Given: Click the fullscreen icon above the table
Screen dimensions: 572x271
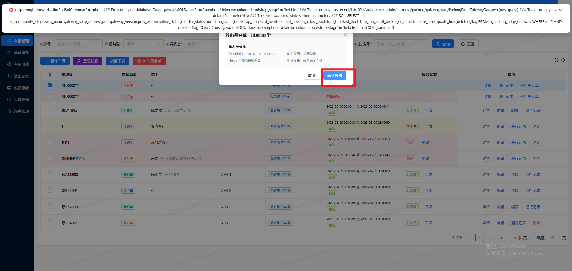Looking at the screenshot, I should (557, 60).
